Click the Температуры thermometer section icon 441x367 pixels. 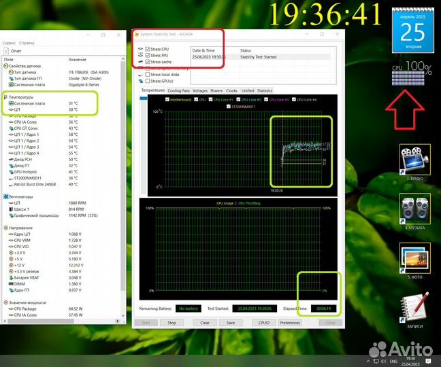[x=5, y=97]
